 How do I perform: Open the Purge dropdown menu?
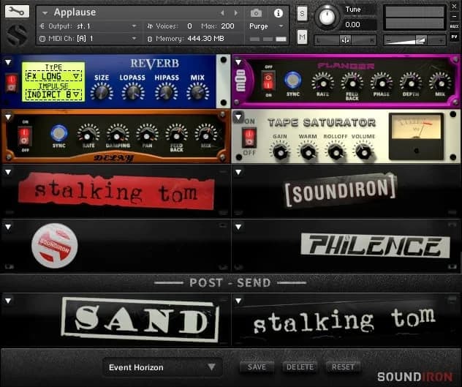pyautogui.click(x=268, y=26)
